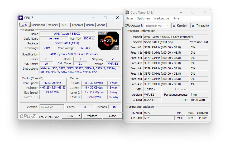Click the Sockel value Socket AM4 (1331 pin)
This screenshot has width=230, height=144.
pyautogui.click(x=166, y=42)
